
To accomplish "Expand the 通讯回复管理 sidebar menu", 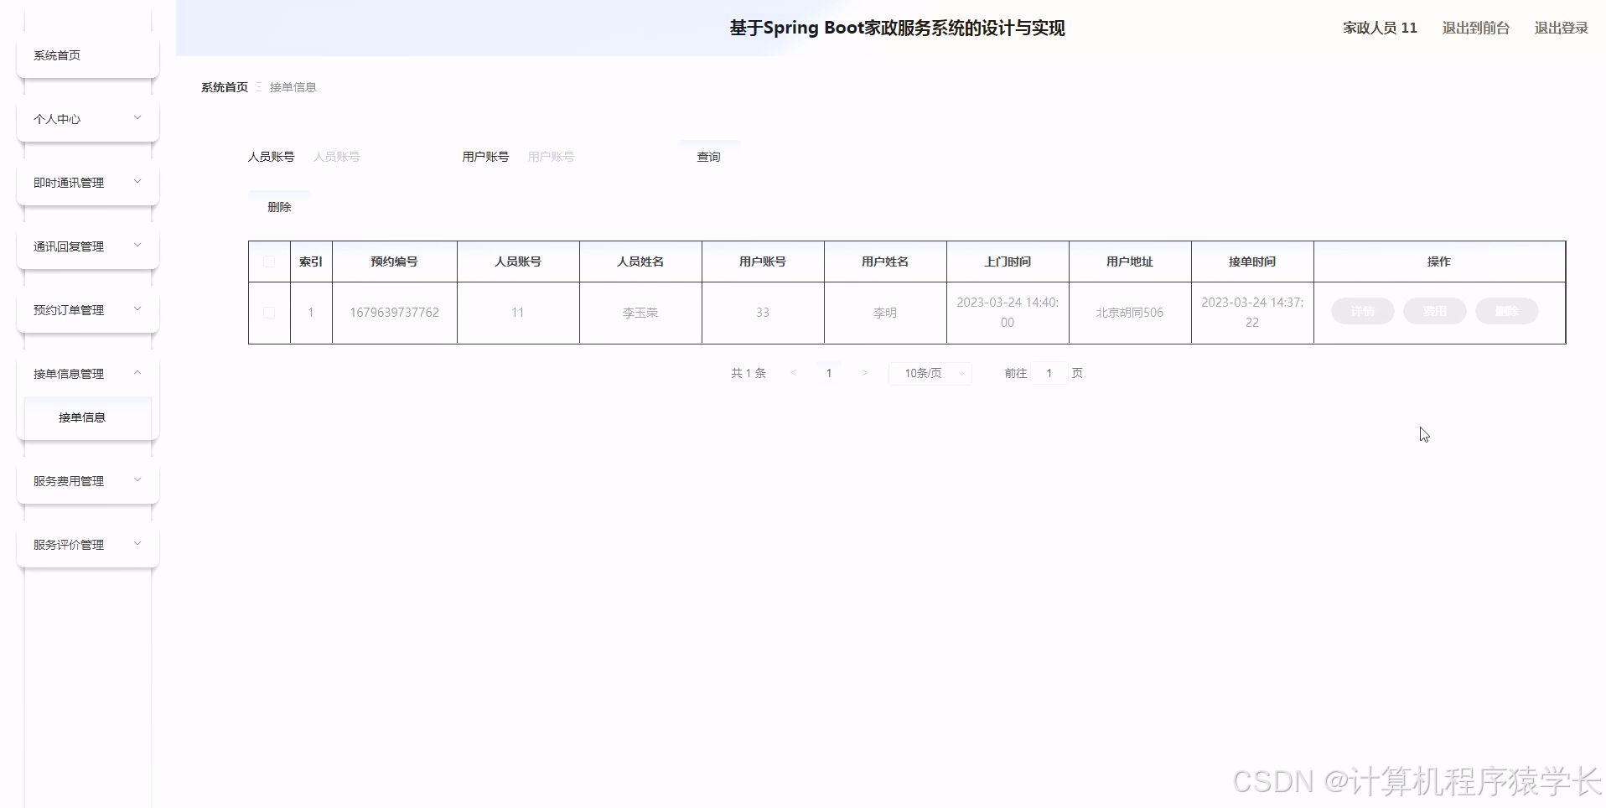I will point(87,246).
